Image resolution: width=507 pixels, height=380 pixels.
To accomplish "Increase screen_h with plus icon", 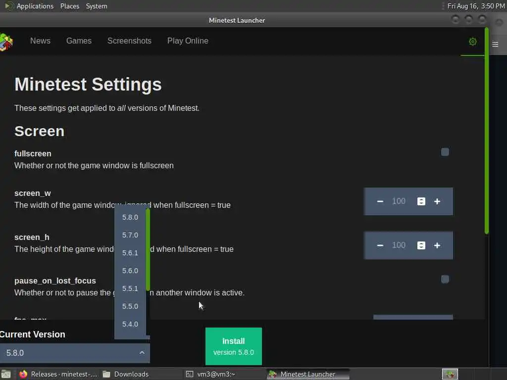I will click(437, 245).
